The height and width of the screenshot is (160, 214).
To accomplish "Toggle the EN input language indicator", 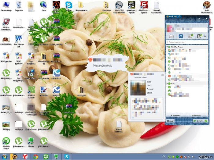I will coord(164,156).
